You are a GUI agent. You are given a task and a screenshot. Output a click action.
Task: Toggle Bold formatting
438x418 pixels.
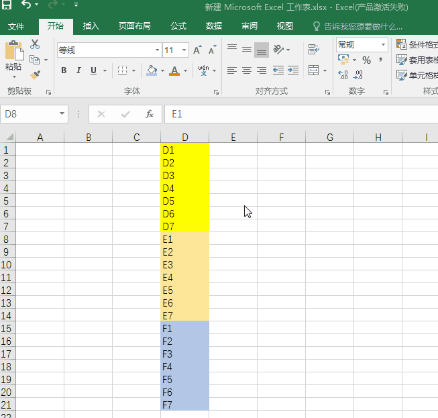[64, 70]
